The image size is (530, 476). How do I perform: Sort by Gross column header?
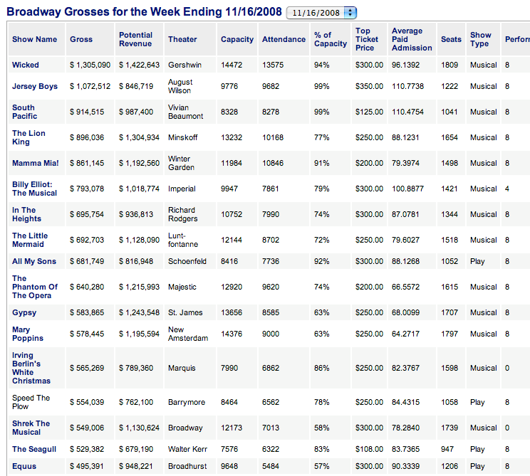(81, 40)
